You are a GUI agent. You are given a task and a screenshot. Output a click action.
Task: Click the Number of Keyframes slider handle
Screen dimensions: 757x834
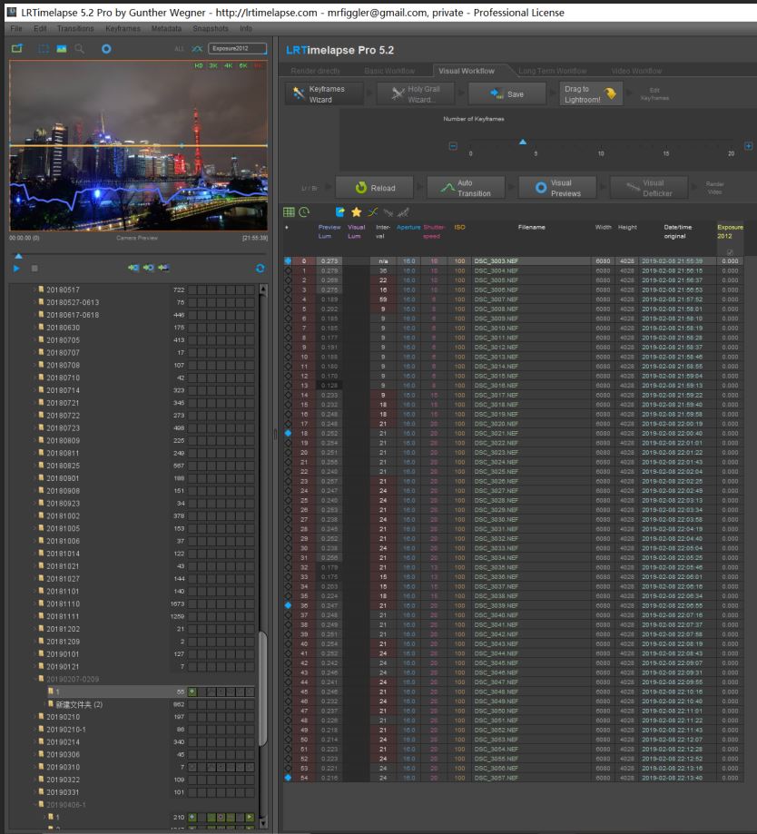(522, 141)
